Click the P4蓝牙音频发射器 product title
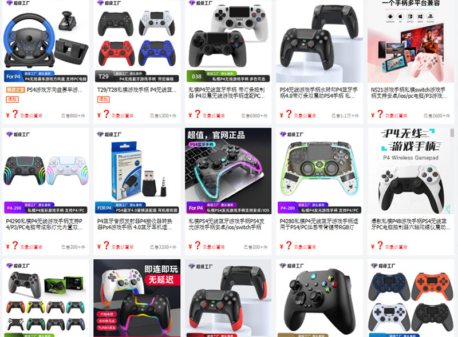Viewport: 458px width, 337px height. click(x=135, y=224)
